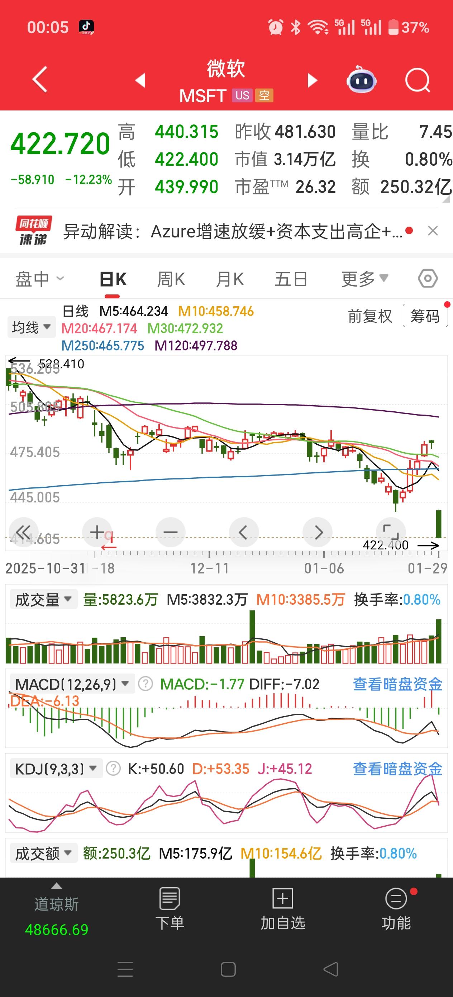The image size is (453, 997).
Task: Tap the 空 short-sell badge
Action: tap(264, 95)
